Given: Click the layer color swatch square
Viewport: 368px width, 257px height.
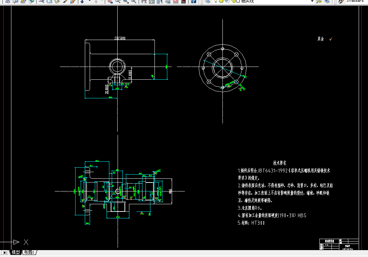Looking at the screenshot, I should [x=238, y=1].
